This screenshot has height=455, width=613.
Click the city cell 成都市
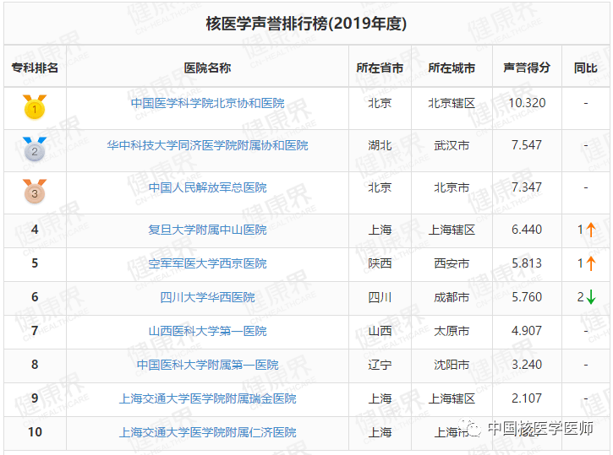(452, 297)
